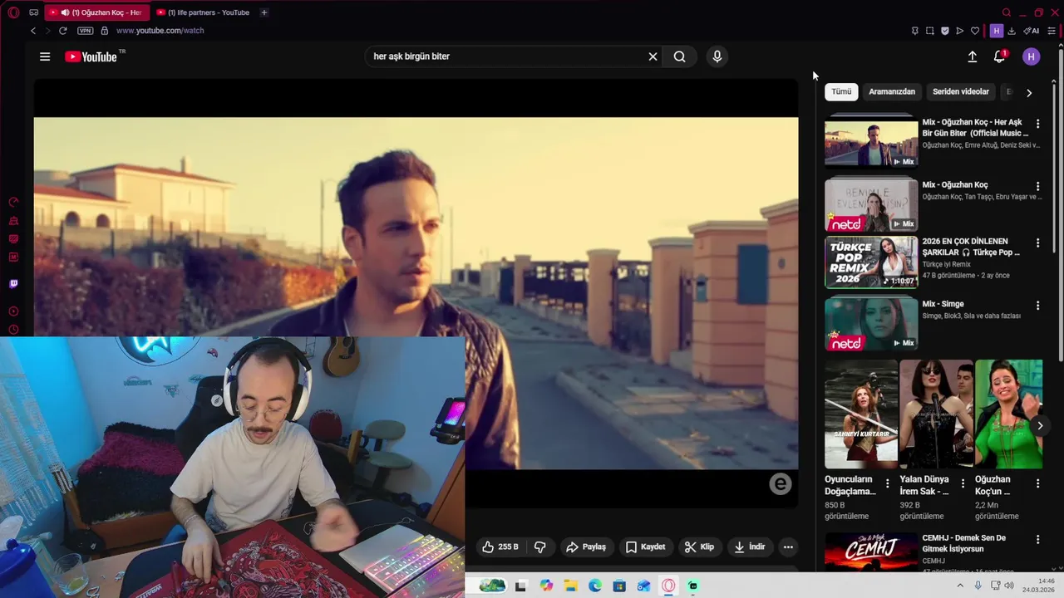Show more filter chips with right chevron
Image resolution: width=1064 pixels, height=598 pixels.
coord(1029,92)
